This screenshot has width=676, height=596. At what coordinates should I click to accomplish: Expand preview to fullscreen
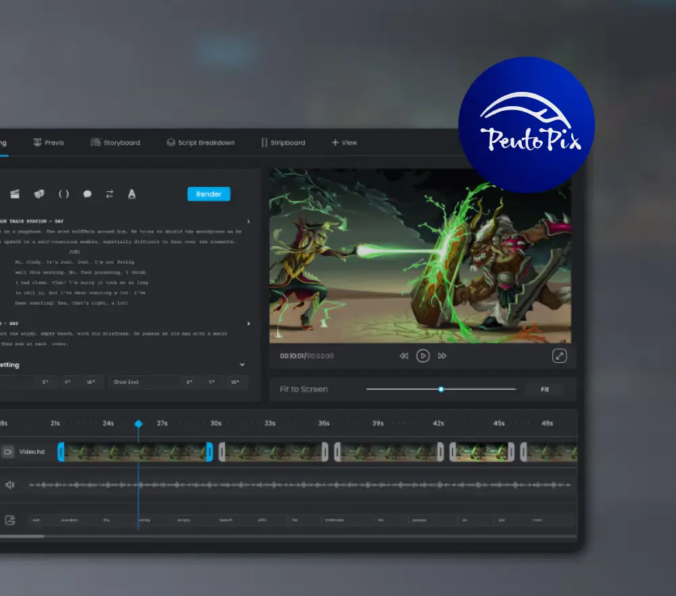coord(560,356)
